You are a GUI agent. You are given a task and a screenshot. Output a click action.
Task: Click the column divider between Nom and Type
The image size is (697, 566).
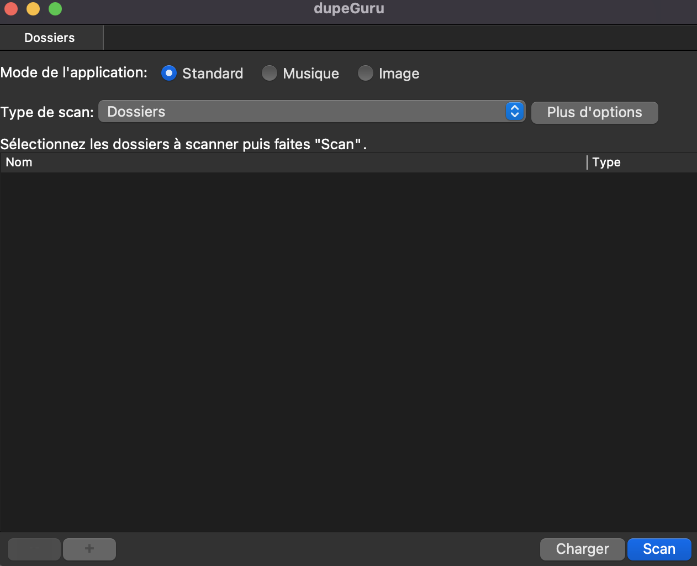tap(587, 163)
